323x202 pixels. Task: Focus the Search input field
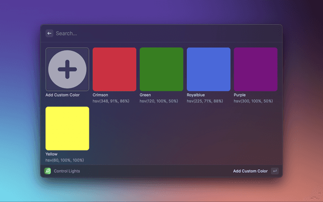point(151,33)
